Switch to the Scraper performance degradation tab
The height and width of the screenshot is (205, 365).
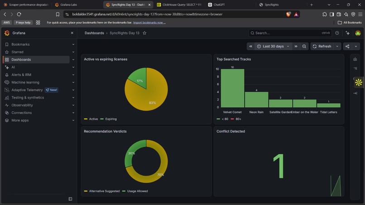pos(26,5)
